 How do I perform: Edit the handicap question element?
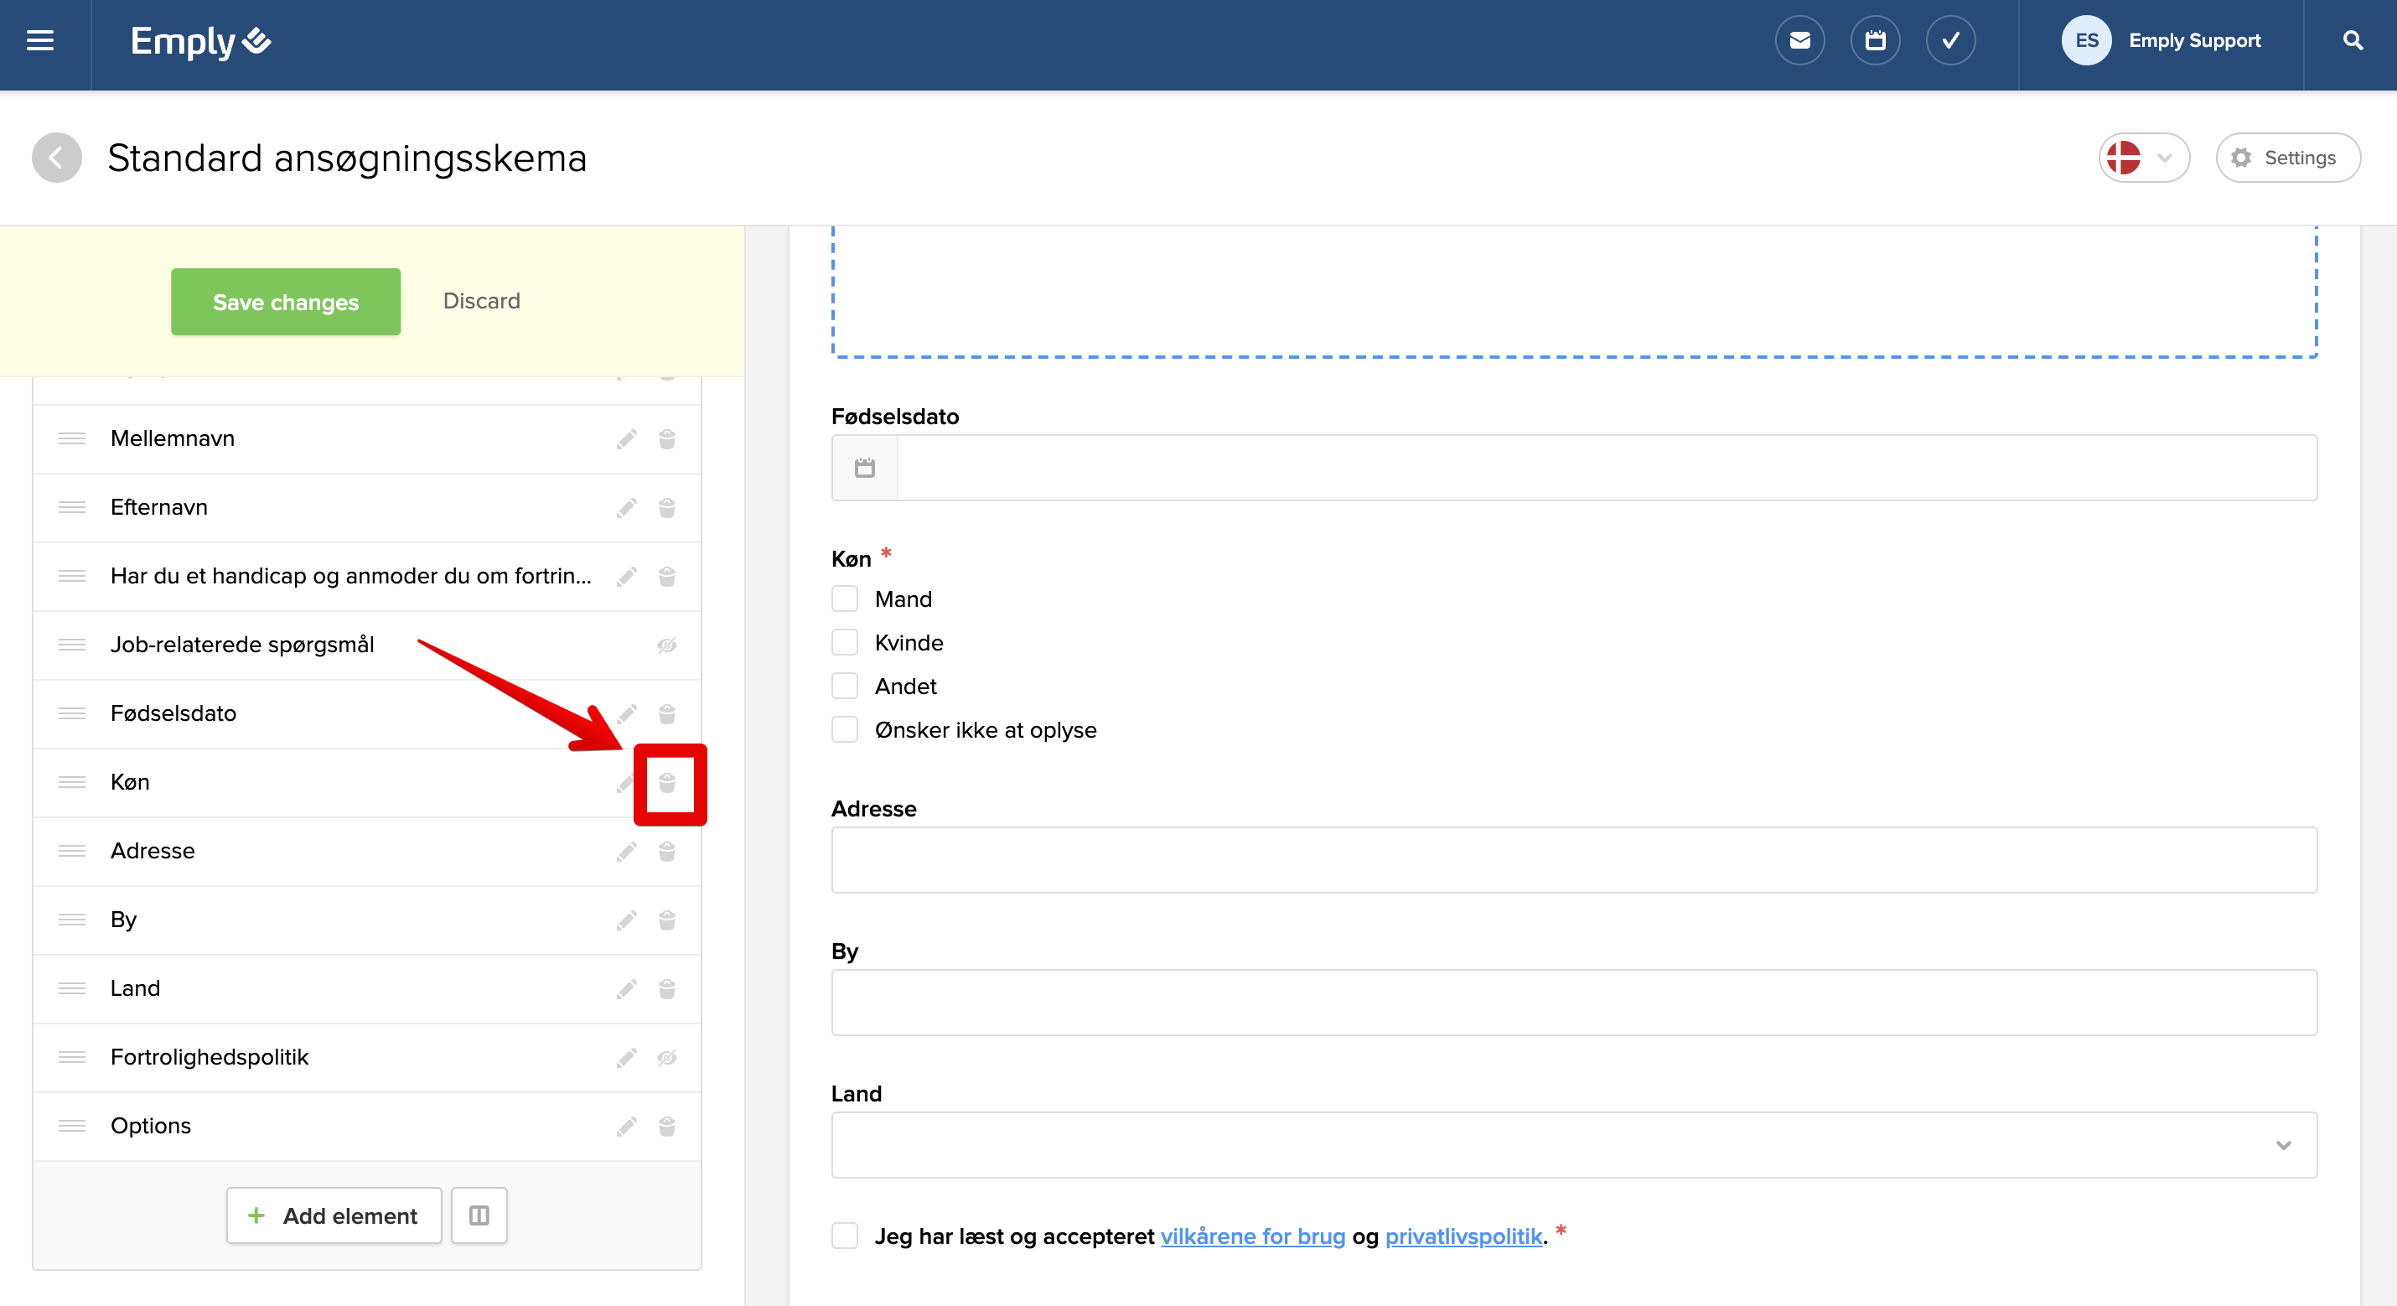626,576
